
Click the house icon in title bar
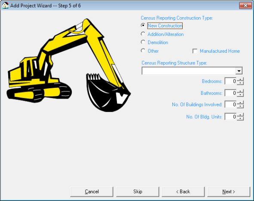click(x=5, y=6)
